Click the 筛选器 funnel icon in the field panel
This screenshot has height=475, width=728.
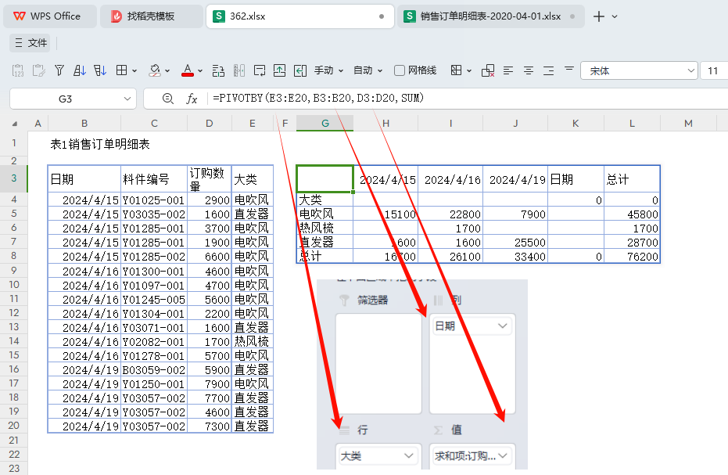344,300
